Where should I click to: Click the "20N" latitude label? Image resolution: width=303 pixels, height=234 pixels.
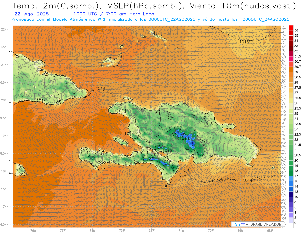click(4, 100)
